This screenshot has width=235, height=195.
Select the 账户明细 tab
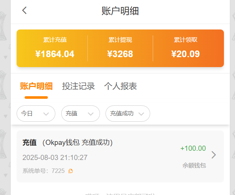click(36, 86)
